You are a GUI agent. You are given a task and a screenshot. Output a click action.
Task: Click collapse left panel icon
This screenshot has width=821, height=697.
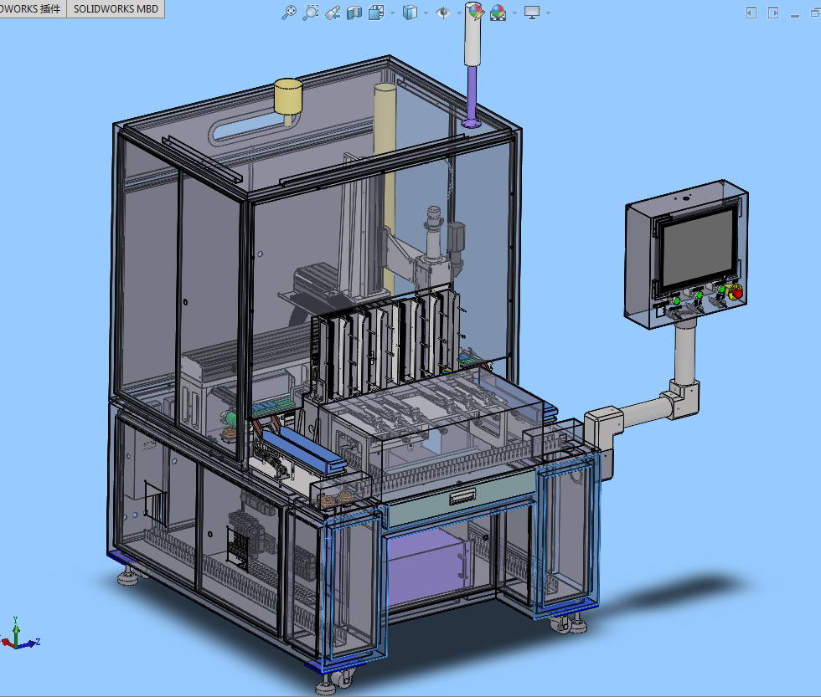751,13
